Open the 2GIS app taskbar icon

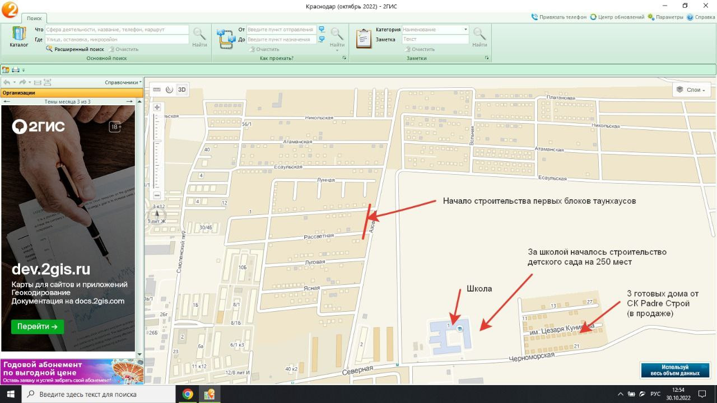(x=209, y=394)
